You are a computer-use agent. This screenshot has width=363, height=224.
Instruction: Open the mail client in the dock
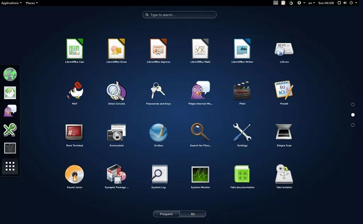coord(10,93)
